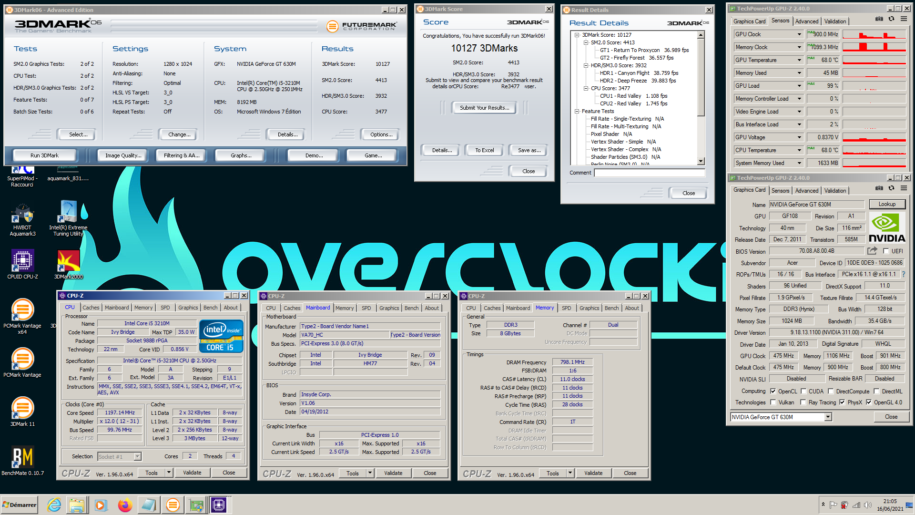Toggle DirectCompute checkbox
Image resolution: width=915 pixels, height=515 pixels.
pos(831,391)
